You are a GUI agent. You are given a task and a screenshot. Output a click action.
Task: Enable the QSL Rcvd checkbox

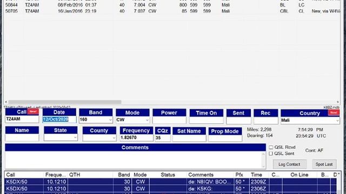point(271,147)
